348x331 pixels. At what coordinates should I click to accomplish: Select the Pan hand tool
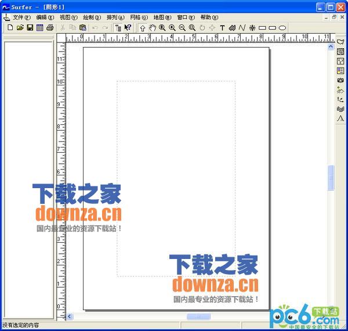click(152, 28)
